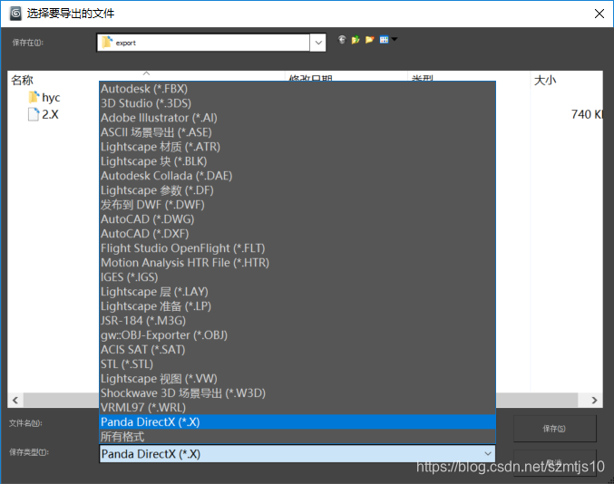Click the hyc folder icon
The image size is (614, 484).
pyautogui.click(x=34, y=97)
